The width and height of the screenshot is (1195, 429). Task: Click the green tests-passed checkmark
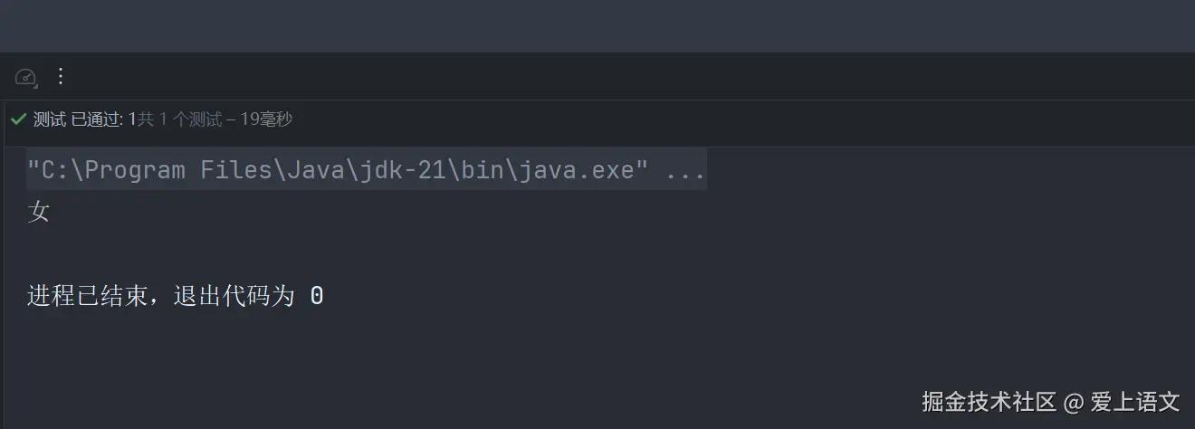pos(18,119)
